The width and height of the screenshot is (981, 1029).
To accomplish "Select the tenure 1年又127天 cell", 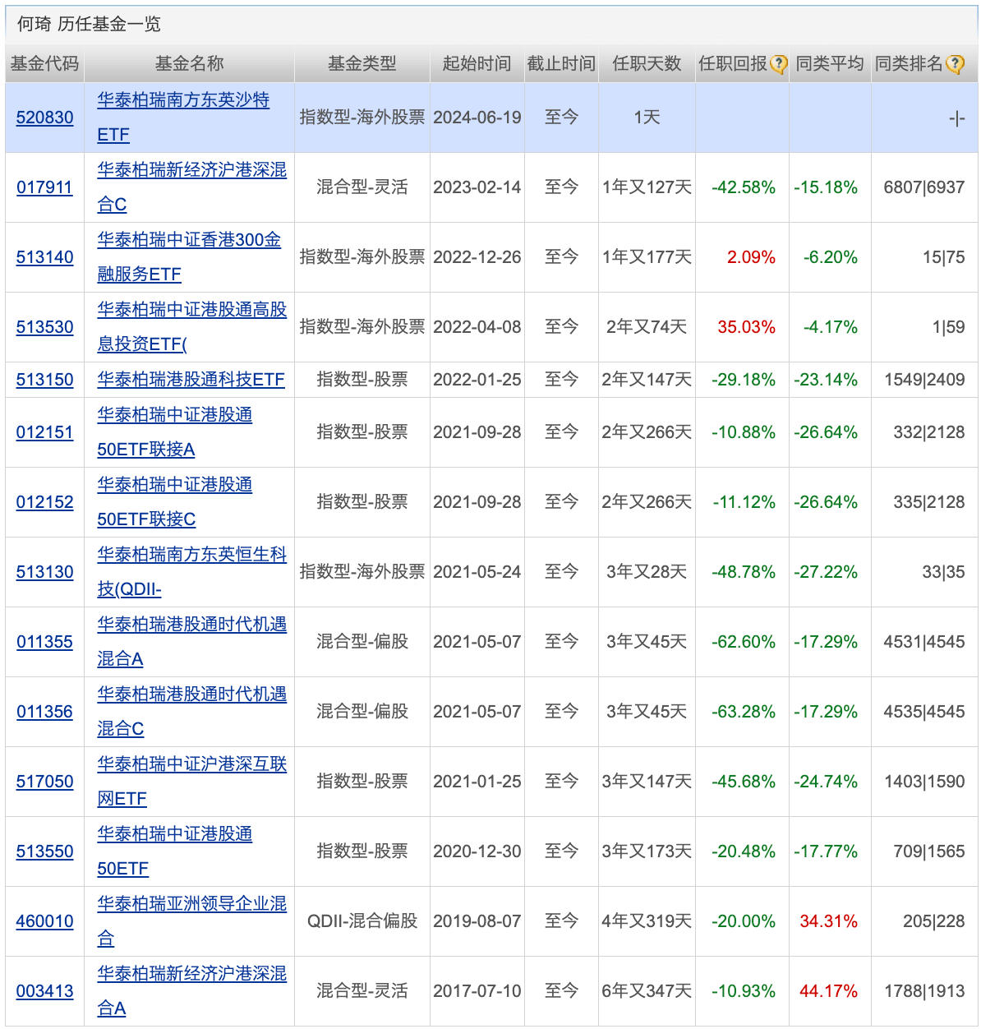I will pos(647,187).
